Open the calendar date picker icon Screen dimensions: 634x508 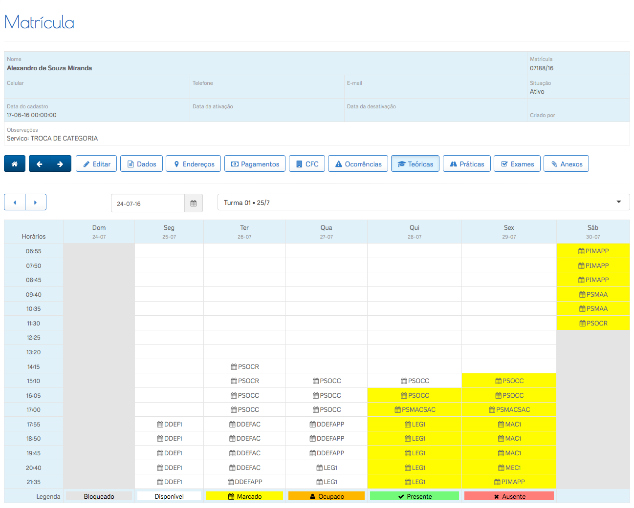[193, 203]
